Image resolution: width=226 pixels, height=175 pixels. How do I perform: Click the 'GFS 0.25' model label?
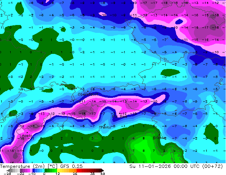pos(71,166)
